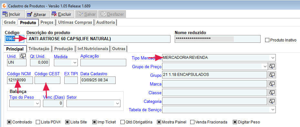Toggle the Lista Site checkbox
The image size is (300, 127).
coord(67,122)
